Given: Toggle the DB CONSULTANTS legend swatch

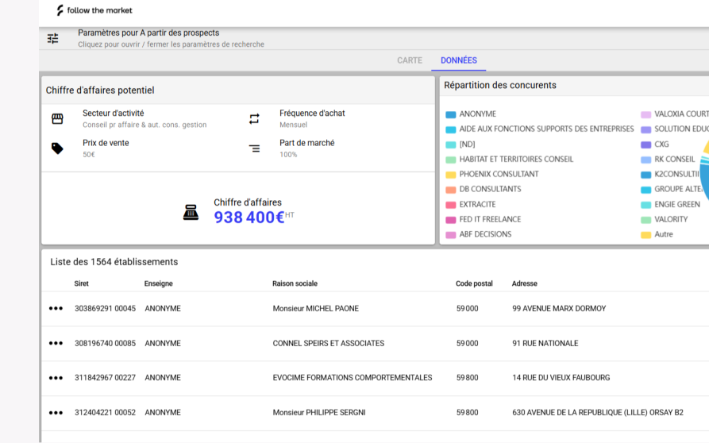Looking at the screenshot, I should click(x=450, y=190).
